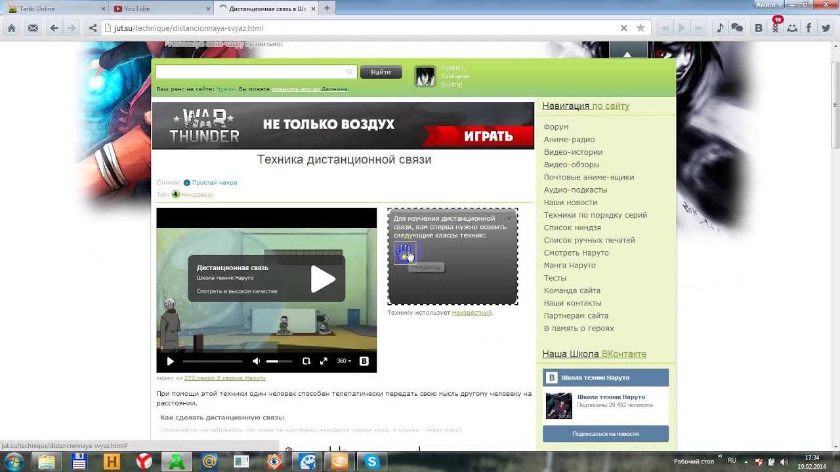Stop page loading with the X icon

[624, 28]
